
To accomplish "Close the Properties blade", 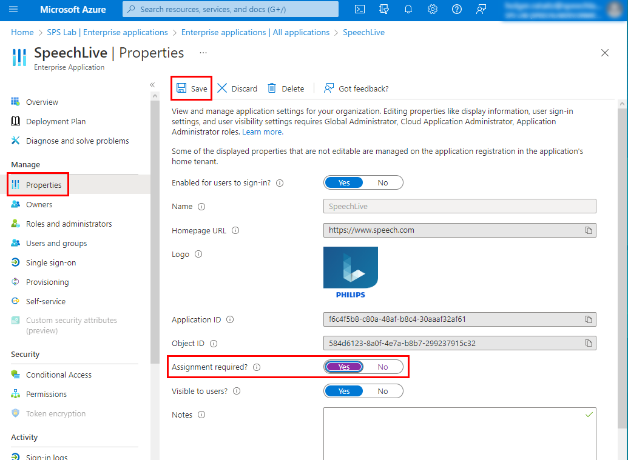I will pos(605,53).
